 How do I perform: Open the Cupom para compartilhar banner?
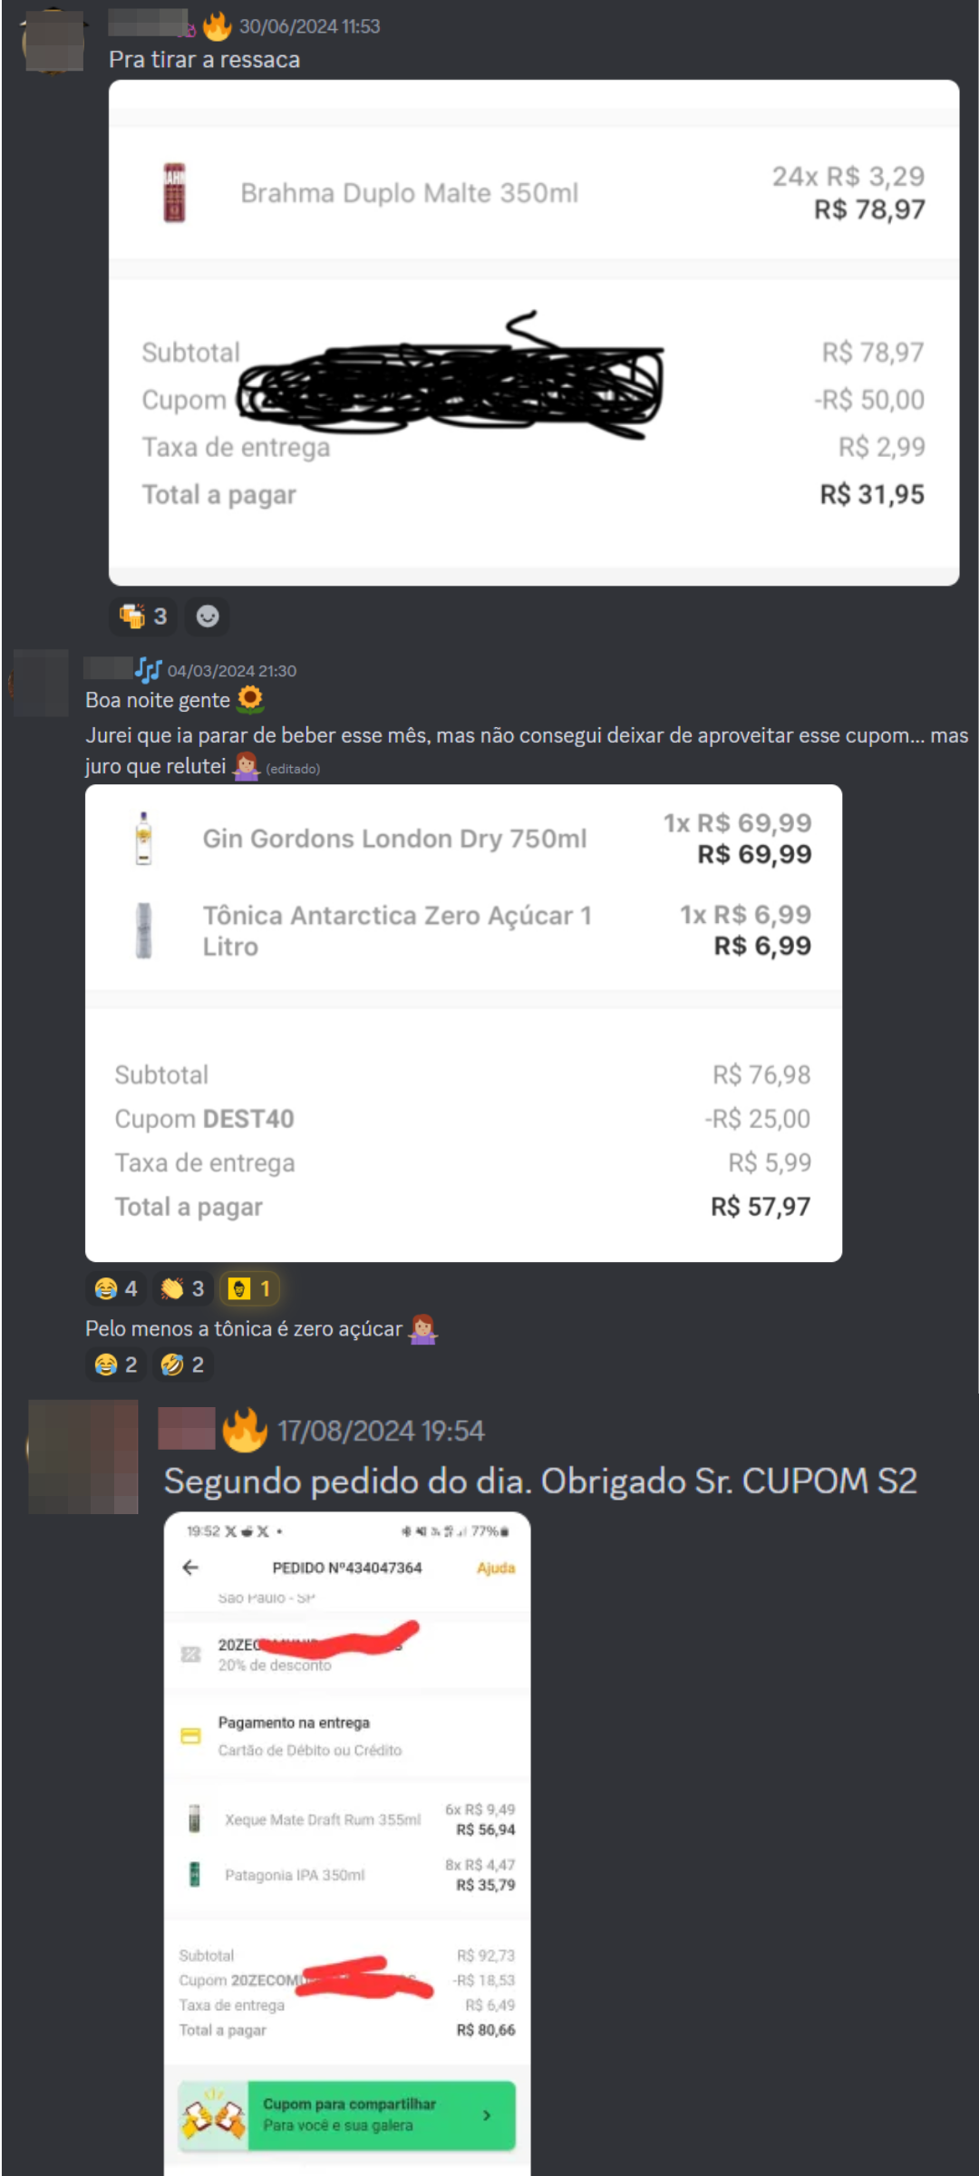[347, 2115]
